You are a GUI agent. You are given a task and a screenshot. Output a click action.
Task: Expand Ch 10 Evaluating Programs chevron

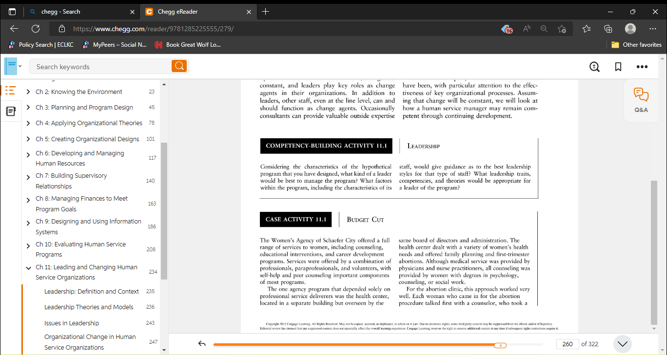coord(28,246)
